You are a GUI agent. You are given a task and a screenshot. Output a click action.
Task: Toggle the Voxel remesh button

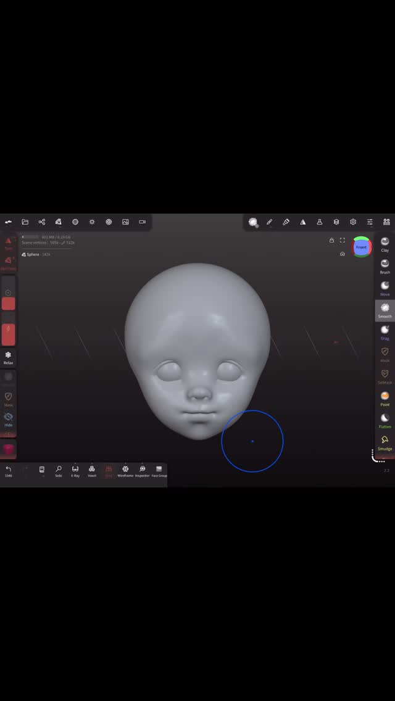[92, 471]
